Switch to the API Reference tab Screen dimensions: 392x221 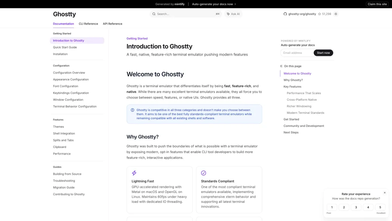click(113, 24)
